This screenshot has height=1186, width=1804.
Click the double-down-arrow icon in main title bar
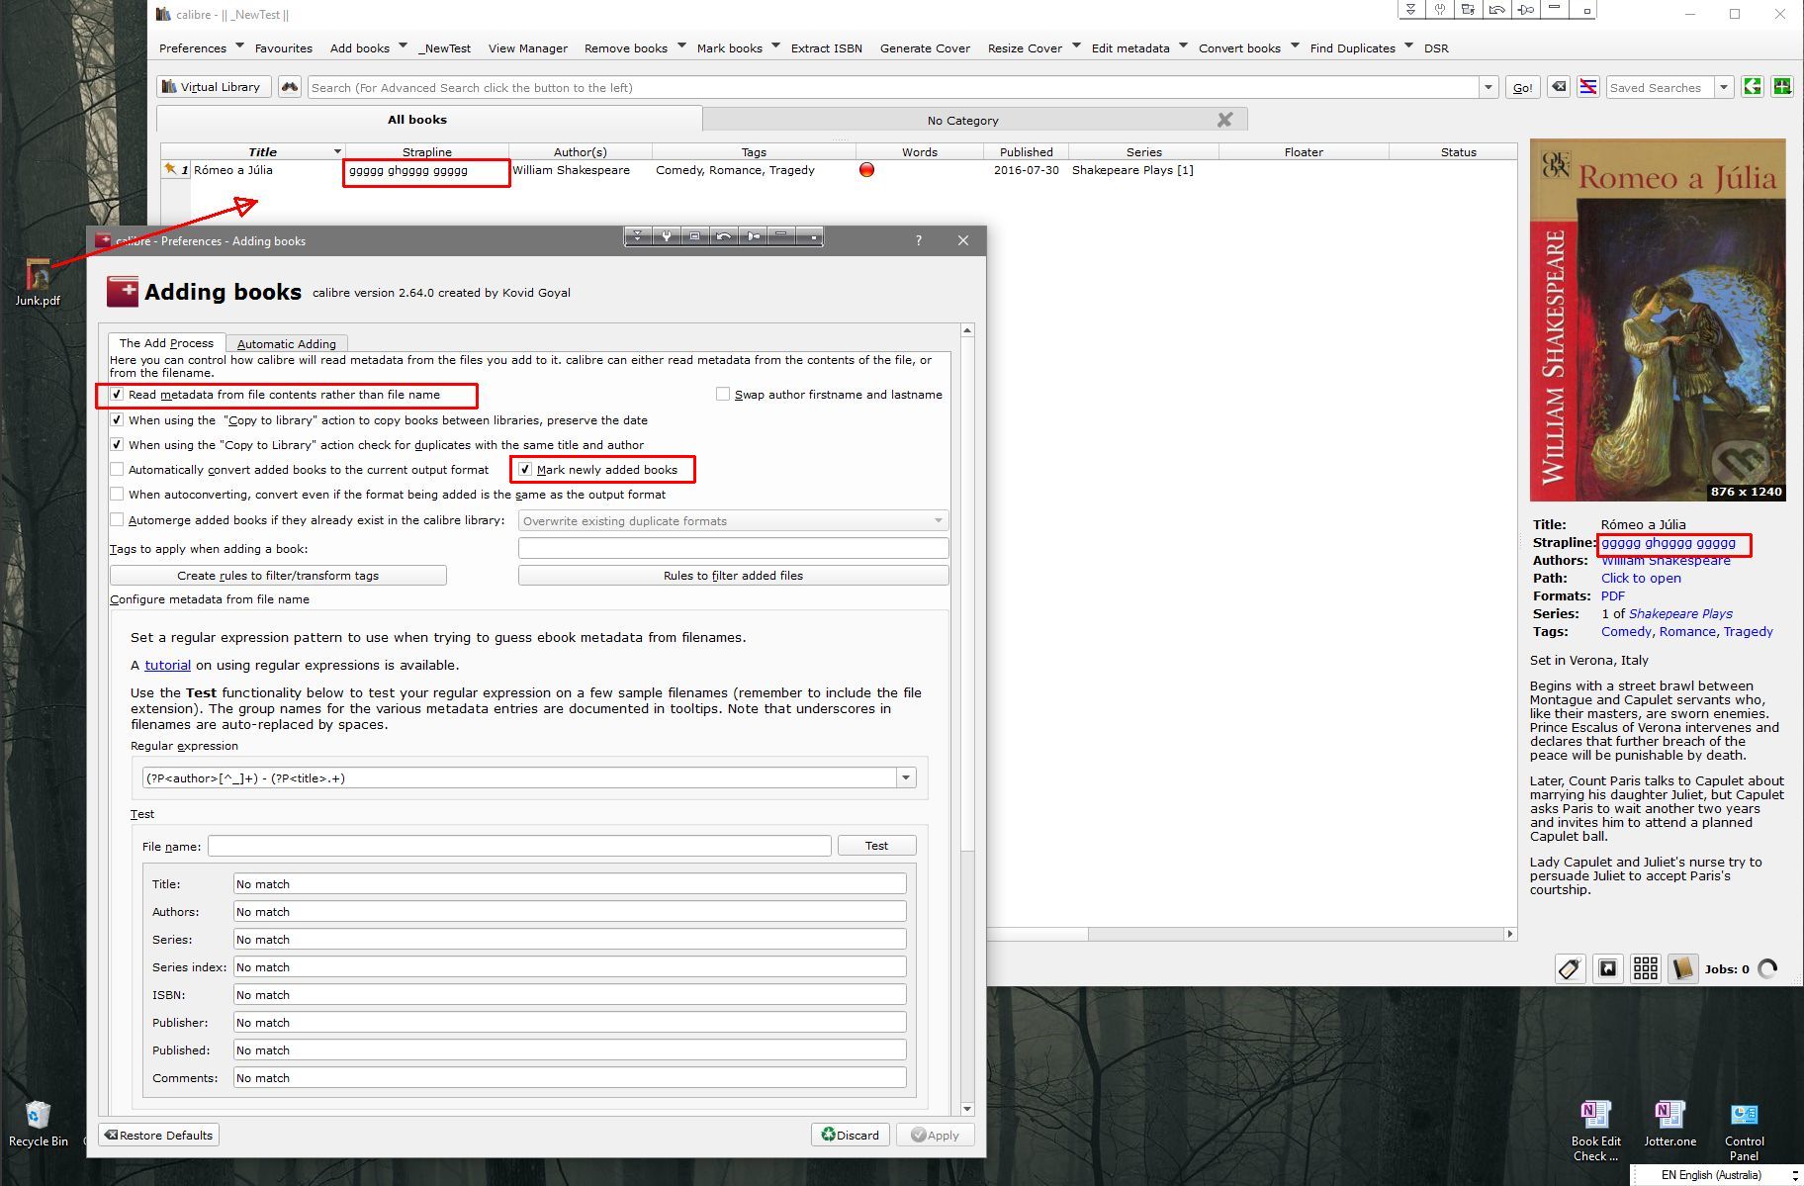1411,10
